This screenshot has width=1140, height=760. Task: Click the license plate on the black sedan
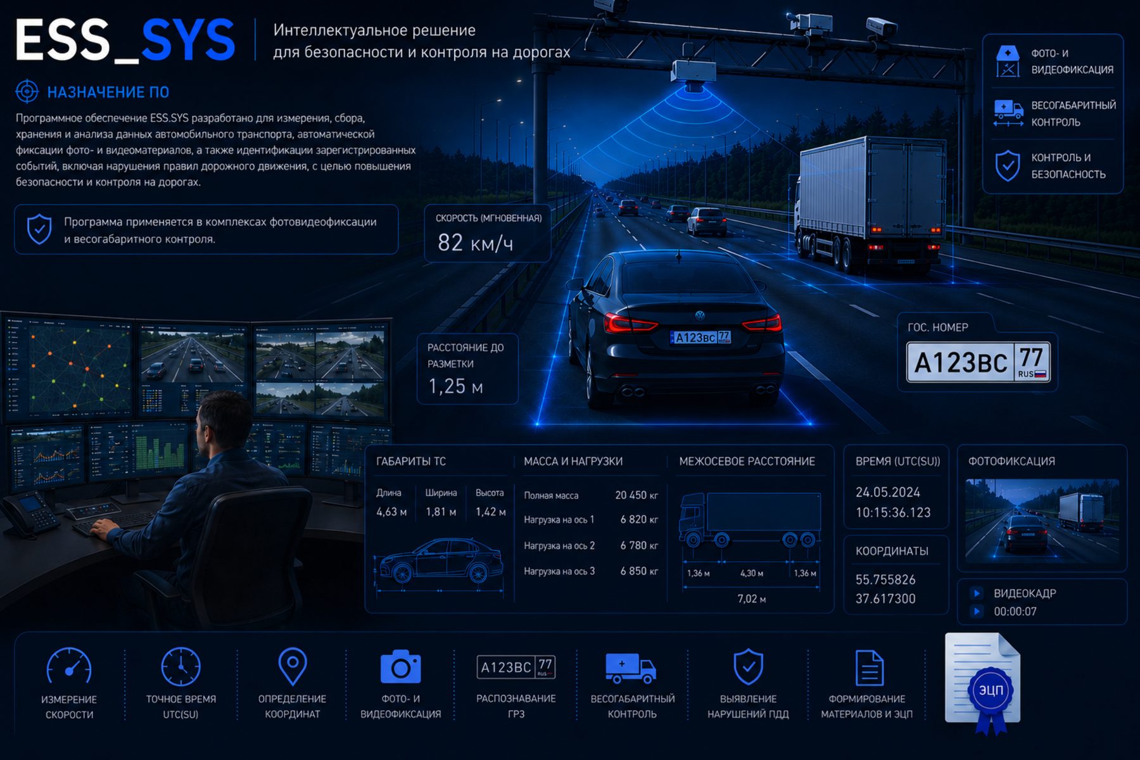[700, 338]
